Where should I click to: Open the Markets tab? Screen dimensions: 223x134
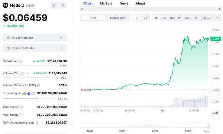[x=106, y=3]
